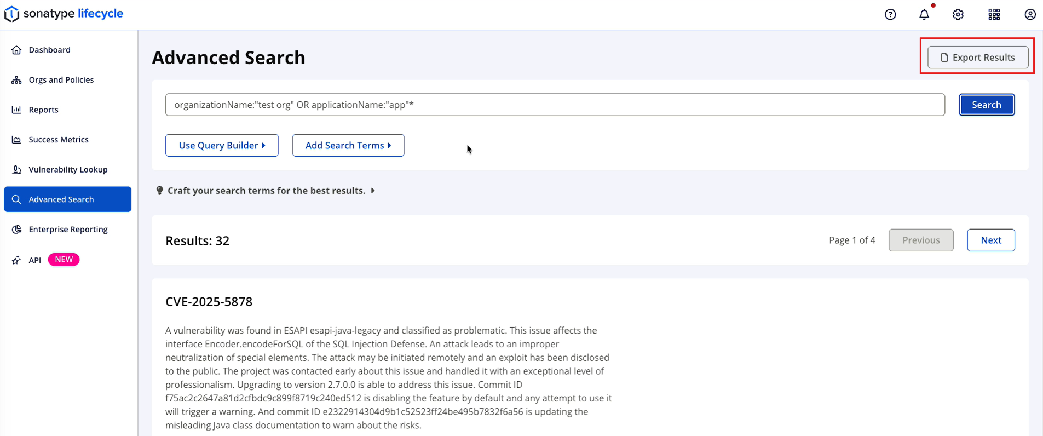The image size is (1043, 436).
Task: Go to Success Metrics in sidebar
Action: click(58, 140)
